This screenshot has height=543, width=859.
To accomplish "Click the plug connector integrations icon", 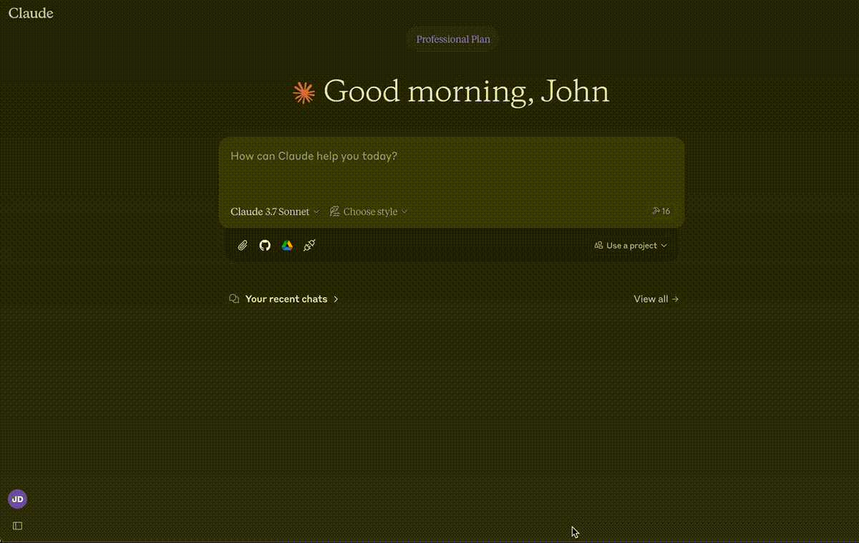I will tap(309, 246).
